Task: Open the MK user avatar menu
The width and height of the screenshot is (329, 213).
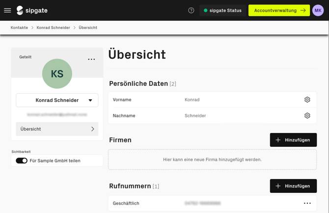Action: point(318,10)
